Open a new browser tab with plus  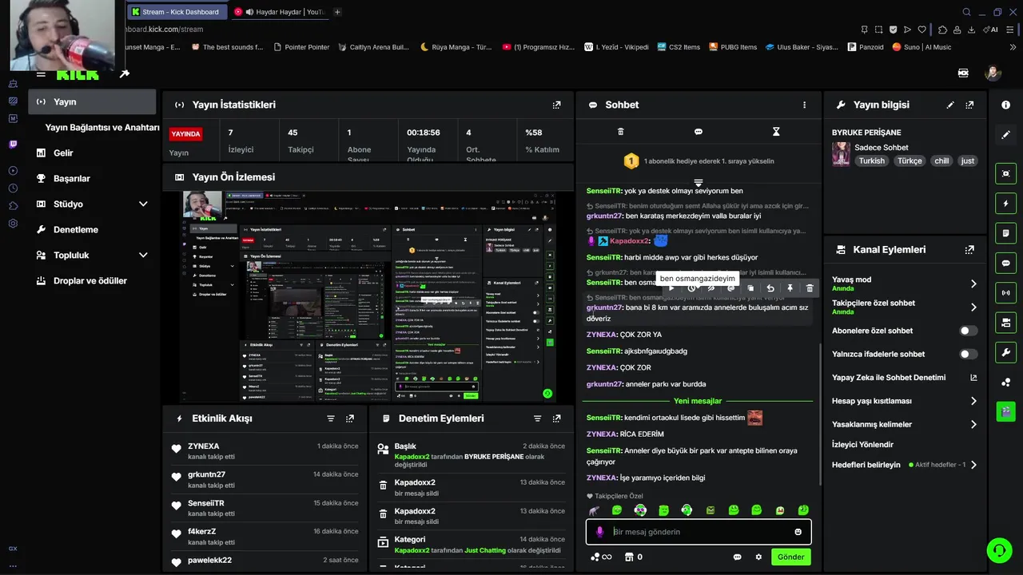(x=337, y=12)
